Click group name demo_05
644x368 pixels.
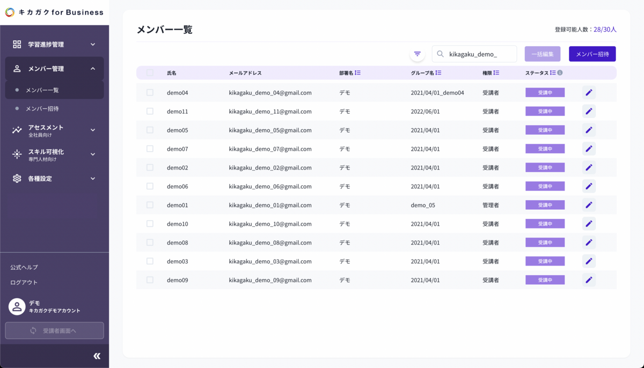[x=423, y=205]
